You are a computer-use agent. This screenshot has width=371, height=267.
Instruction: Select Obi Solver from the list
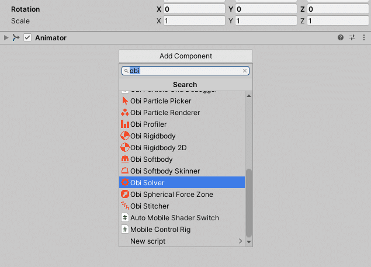click(181, 183)
